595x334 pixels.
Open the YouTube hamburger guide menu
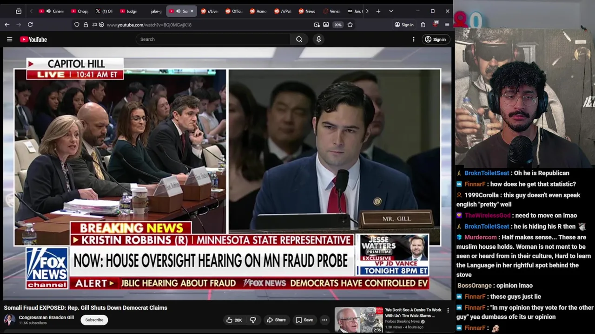coord(9,39)
